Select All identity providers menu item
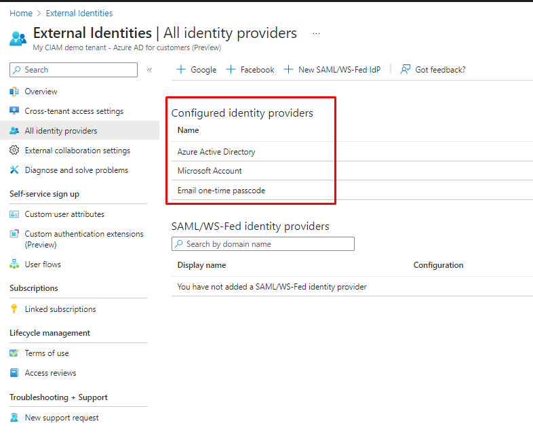Viewport: 533px width, 434px height. pos(61,131)
